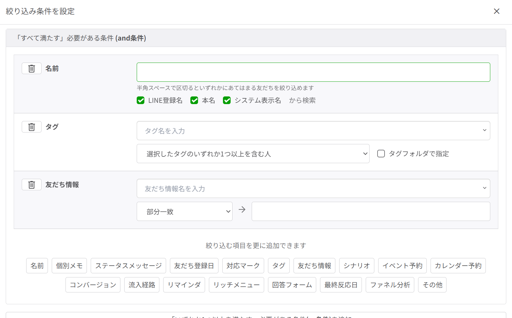Enable タグフォルダで指定 checkbox
512x318 pixels.
coord(381,154)
